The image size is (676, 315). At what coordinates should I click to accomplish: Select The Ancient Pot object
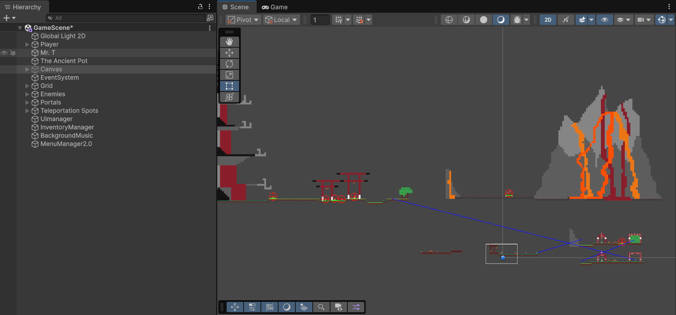click(x=64, y=61)
